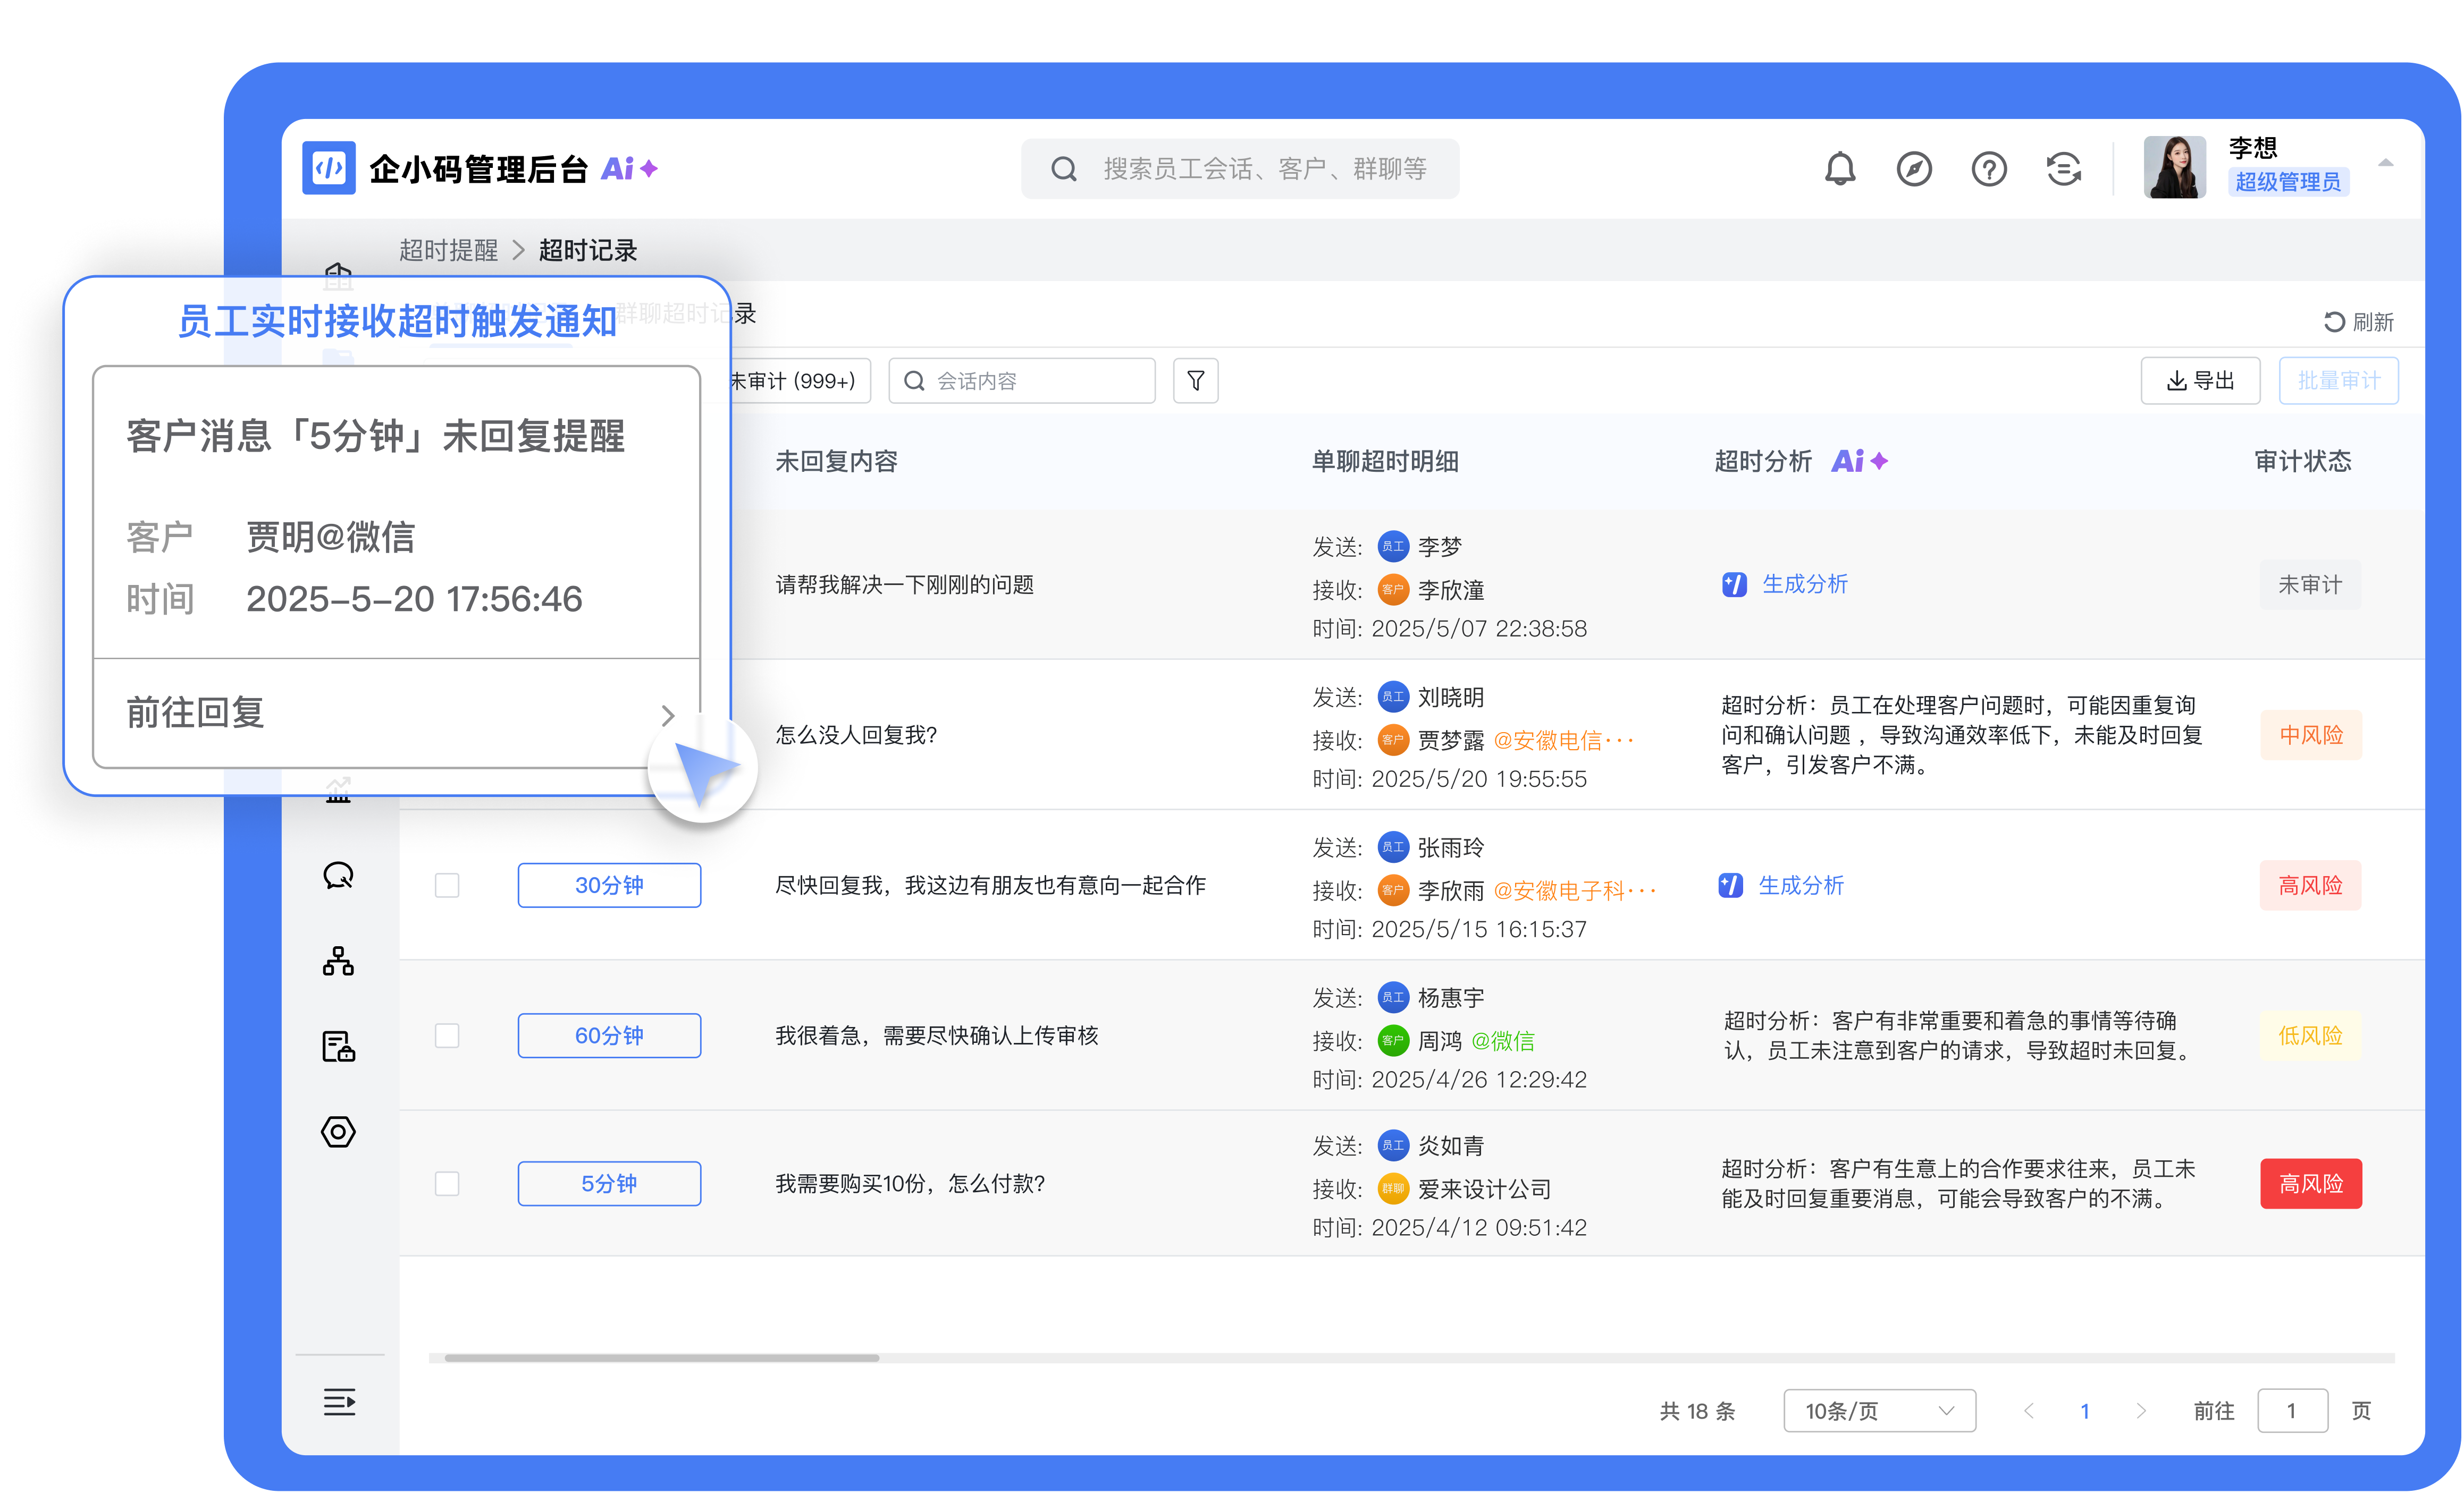Click the 批量审计 button
Viewport: 2464px width, 1494px height.
[2338, 381]
